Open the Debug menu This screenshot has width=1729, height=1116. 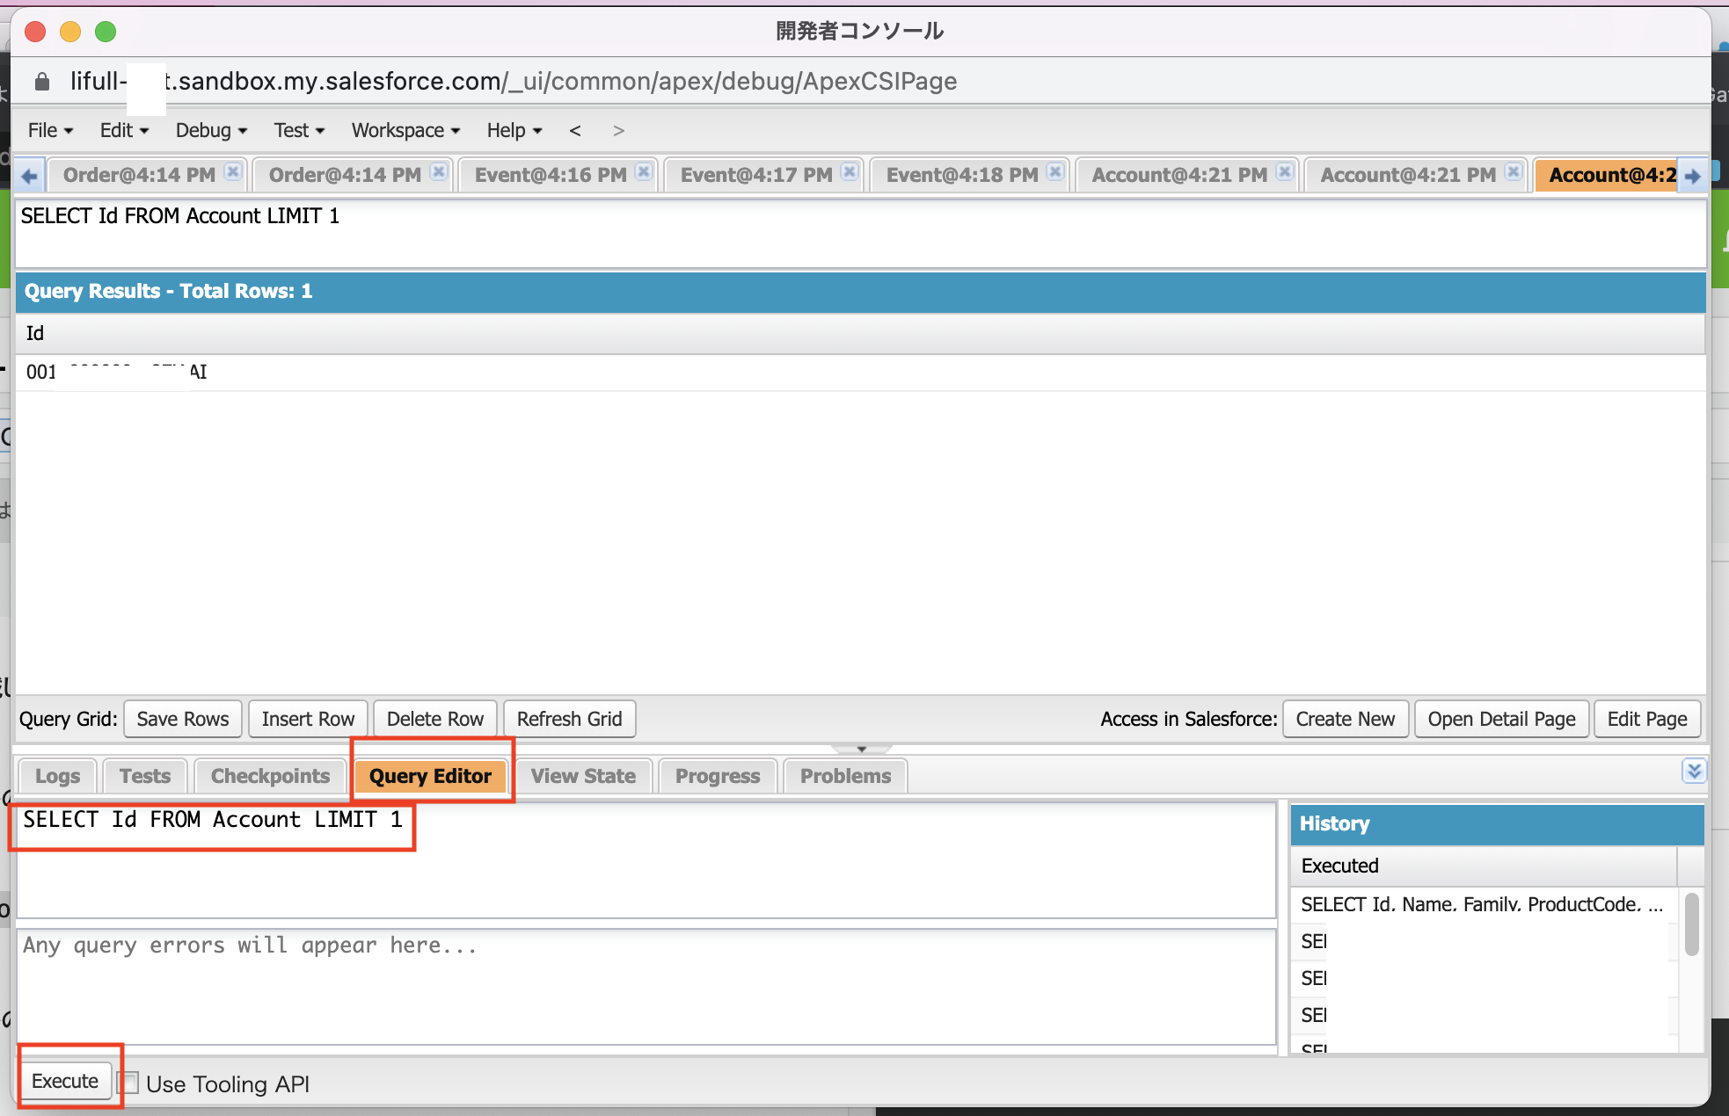(211, 131)
